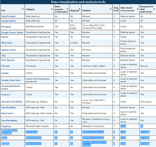
Task: Sort table by Tool column arrows
Action: pos(23,9)
